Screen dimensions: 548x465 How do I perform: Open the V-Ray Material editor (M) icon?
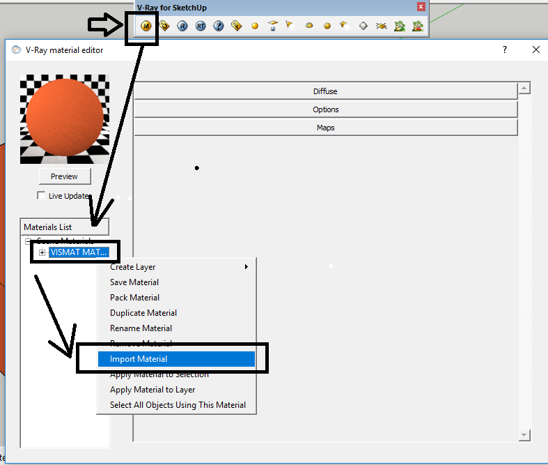tap(146, 26)
